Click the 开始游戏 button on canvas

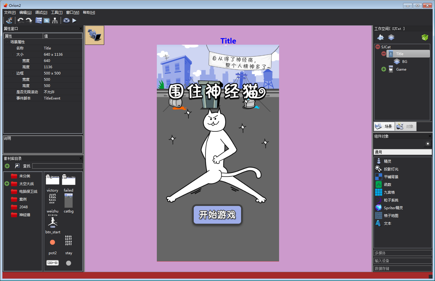(x=217, y=215)
